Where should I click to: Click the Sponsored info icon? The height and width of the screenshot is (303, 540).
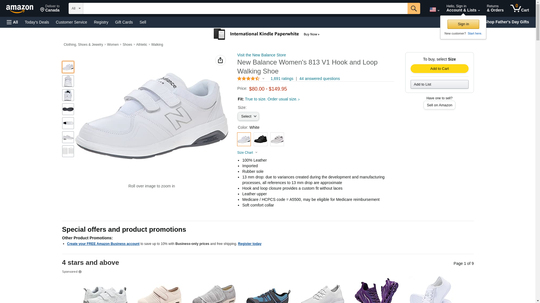coord(80,272)
